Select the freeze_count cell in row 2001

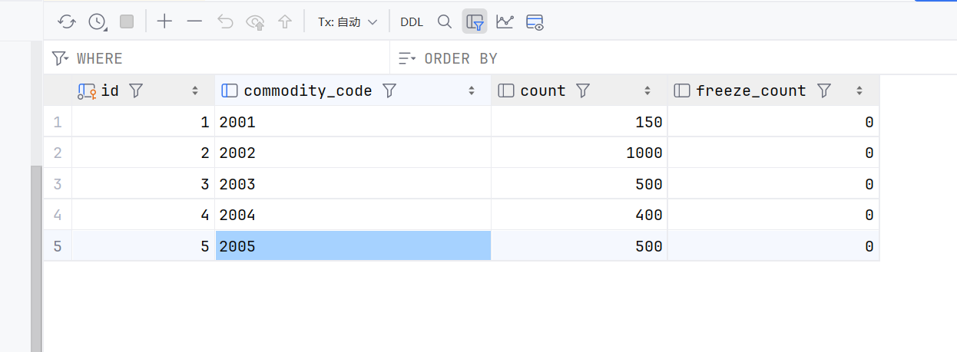[x=773, y=122]
